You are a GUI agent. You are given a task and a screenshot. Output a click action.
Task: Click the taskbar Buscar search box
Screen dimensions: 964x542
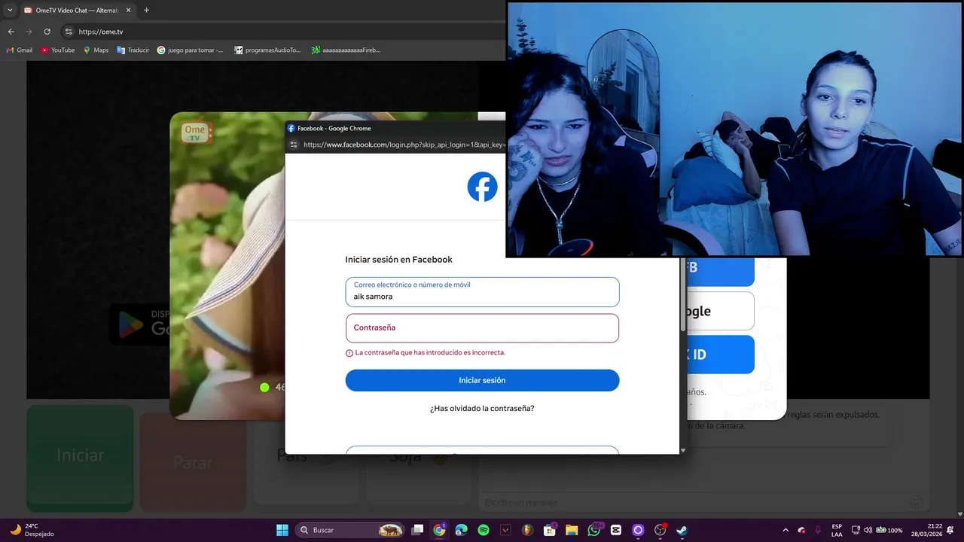tap(350, 530)
